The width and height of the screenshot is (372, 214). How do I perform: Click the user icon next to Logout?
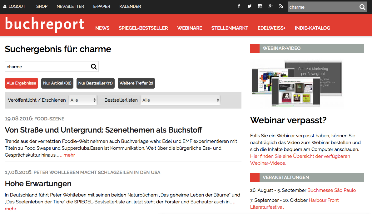(x=5, y=7)
